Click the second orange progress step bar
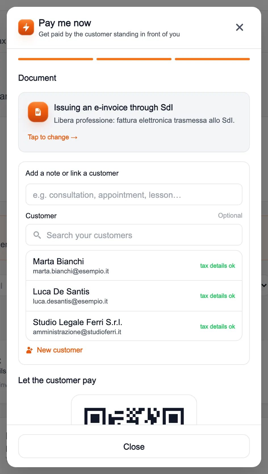The height and width of the screenshot is (474, 268). pos(134,59)
